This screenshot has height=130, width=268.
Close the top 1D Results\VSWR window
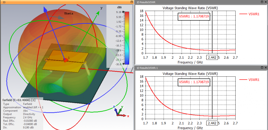265,2
